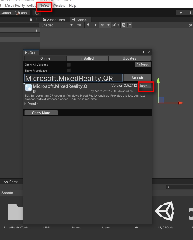Screen dimensions: 193x240
Task: Open the scene row three-dot menu
Action: tap(36, 30)
